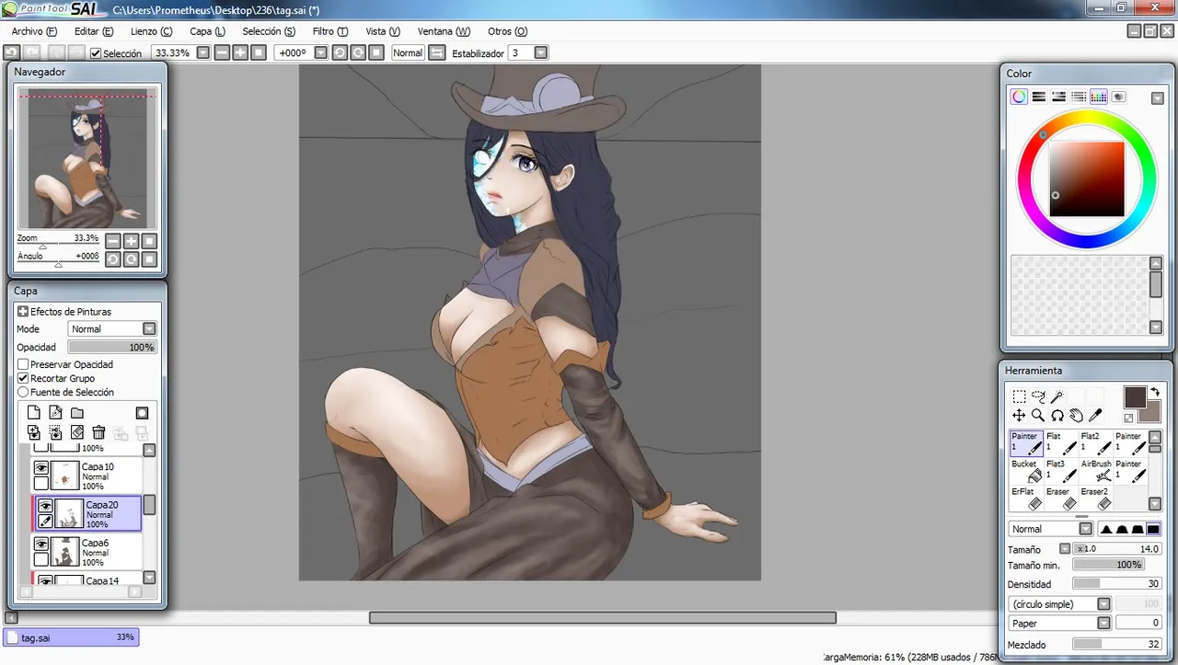The width and height of the screenshot is (1178, 665).
Task: Select the Magic Wand tool
Action: (1057, 396)
